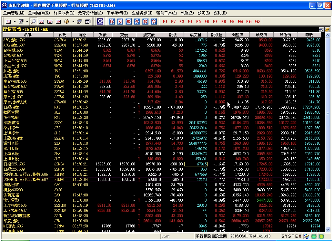Click the green dollar status indicator
333x241 pixels.
pyautogui.click(x=321, y=236)
